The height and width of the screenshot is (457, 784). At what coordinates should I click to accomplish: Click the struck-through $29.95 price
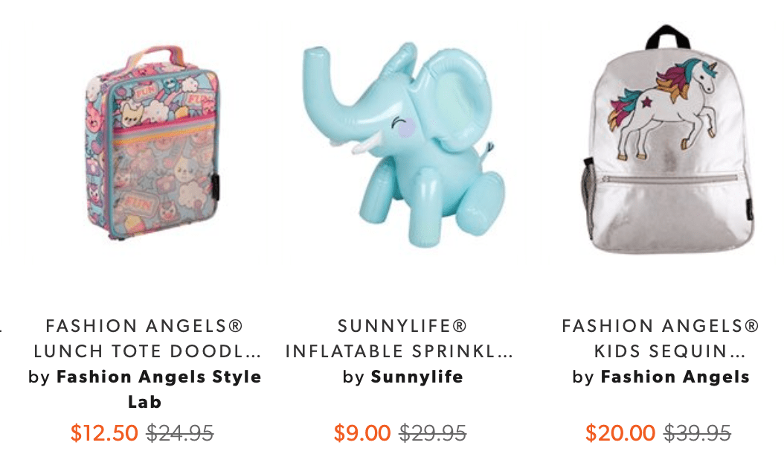(433, 433)
